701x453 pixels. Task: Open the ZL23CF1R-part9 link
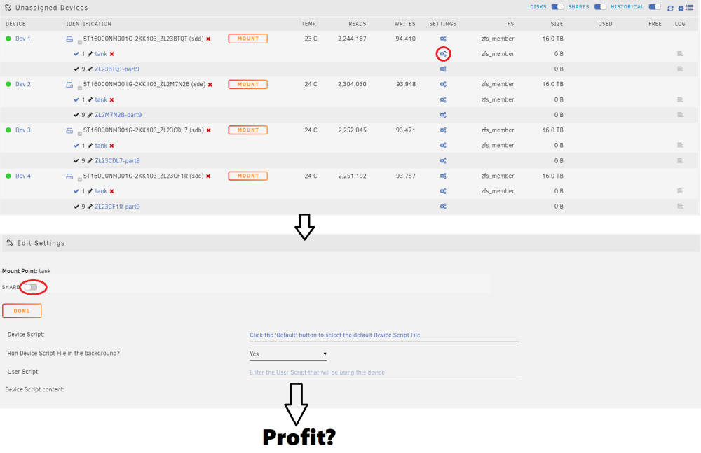117,207
